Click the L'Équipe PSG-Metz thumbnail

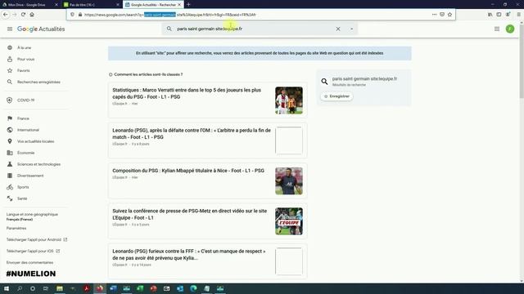289,221
